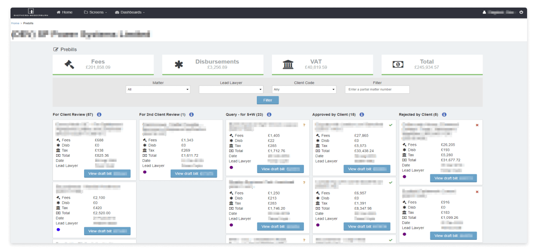Click the banknote icon on the Total card
The height and width of the screenshot is (252, 538).
point(397,63)
